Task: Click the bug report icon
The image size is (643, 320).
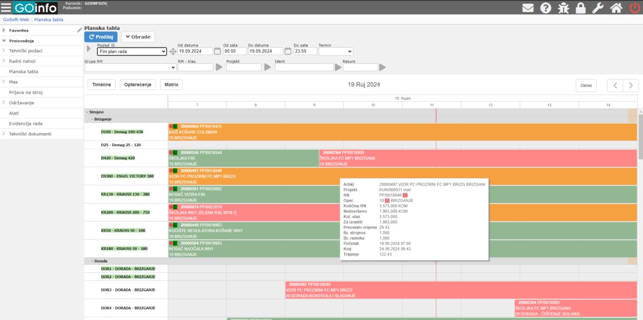Action: tap(563, 8)
